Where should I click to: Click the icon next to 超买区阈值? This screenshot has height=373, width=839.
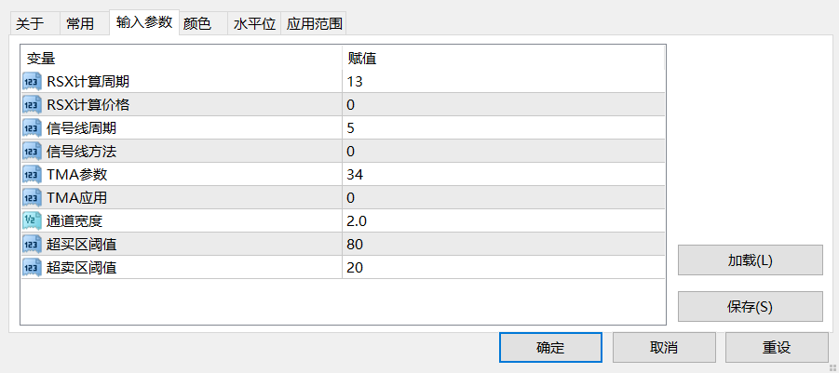pos(32,245)
